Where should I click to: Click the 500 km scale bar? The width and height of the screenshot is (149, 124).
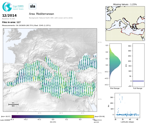(x=13, y=104)
